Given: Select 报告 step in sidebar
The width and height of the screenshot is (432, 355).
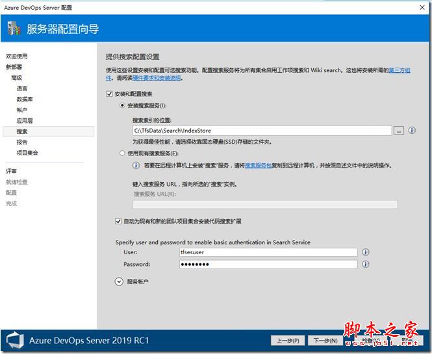Looking at the screenshot, I should pos(22,142).
